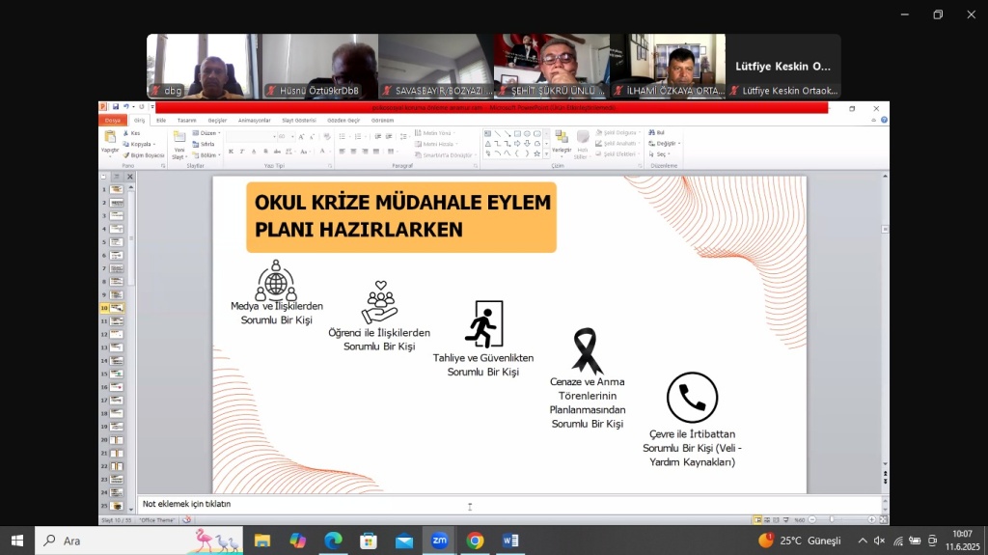Click the Yapıştır (Paste) icon
Screen dimensions: 988x555
coord(110,138)
